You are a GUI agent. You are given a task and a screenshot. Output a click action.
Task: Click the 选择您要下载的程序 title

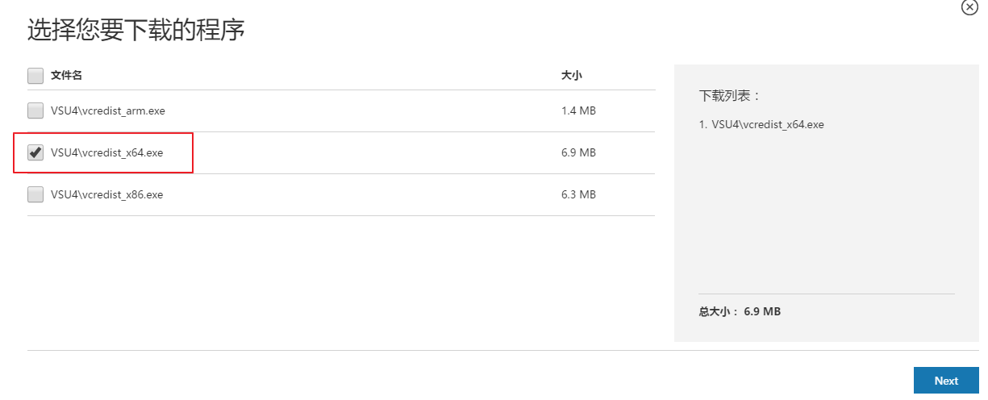(x=136, y=31)
